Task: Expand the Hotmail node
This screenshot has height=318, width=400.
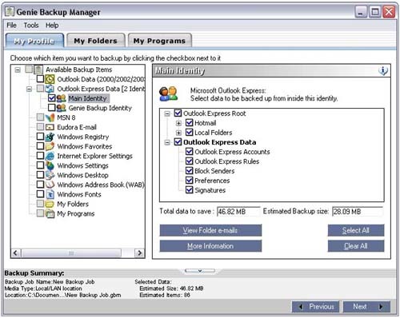Action: pos(178,123)
